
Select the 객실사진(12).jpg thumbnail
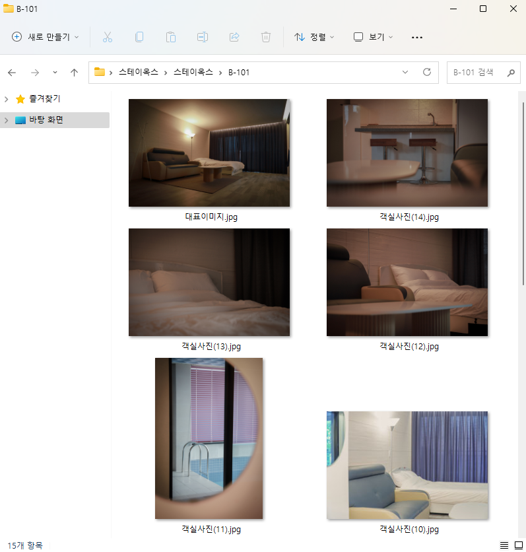coord(407,283)
